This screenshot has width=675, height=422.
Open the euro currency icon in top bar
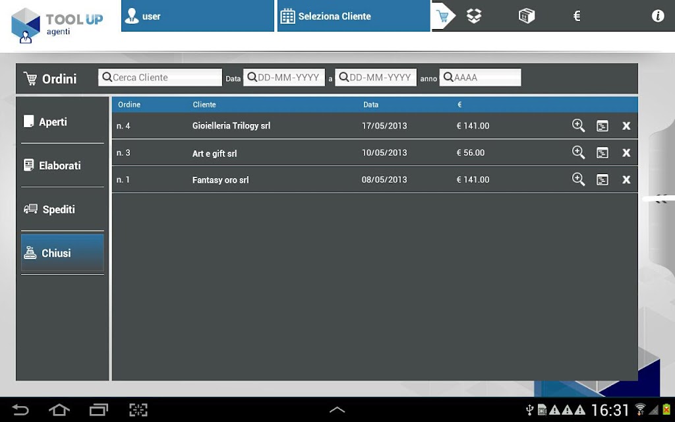pos(577,16)
